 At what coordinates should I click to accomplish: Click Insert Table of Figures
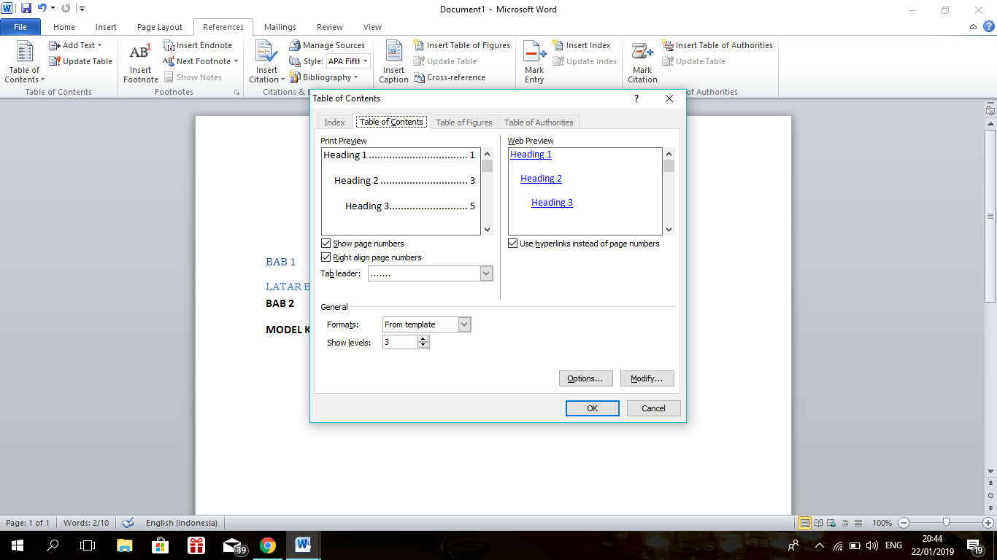tap(462, 45)
